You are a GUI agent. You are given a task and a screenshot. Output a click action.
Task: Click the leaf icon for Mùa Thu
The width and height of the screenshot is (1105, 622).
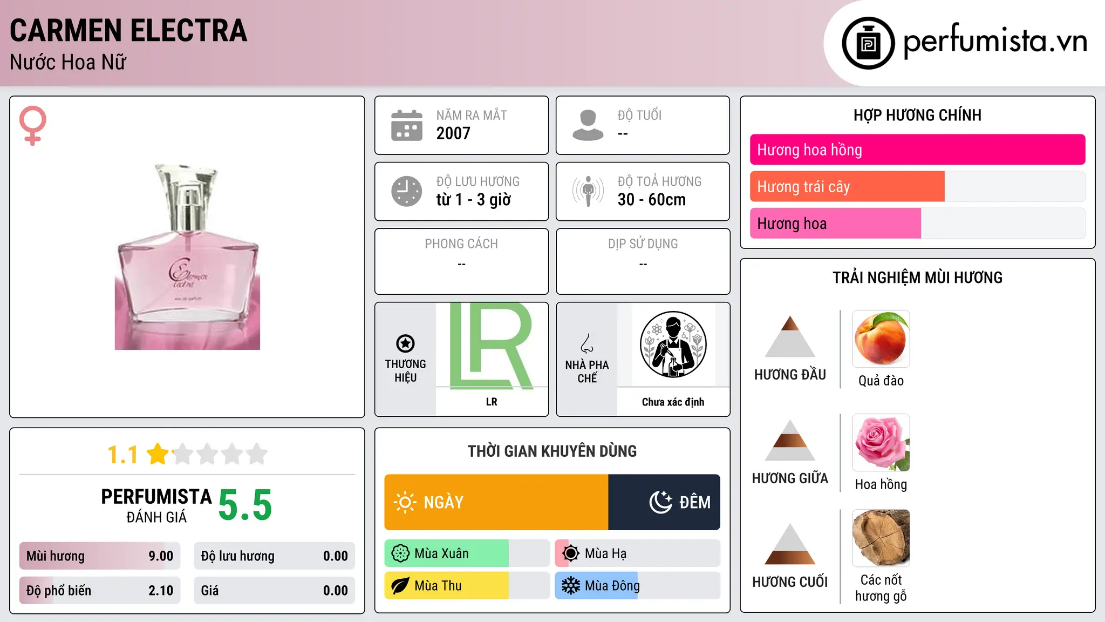[400, 586]
